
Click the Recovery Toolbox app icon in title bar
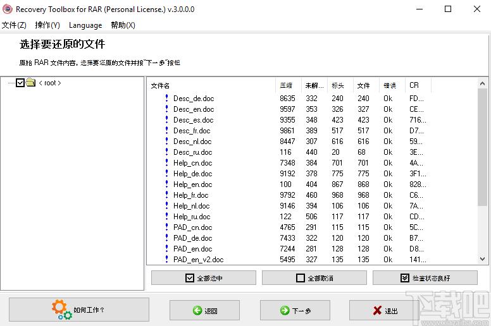pos(7,9)
